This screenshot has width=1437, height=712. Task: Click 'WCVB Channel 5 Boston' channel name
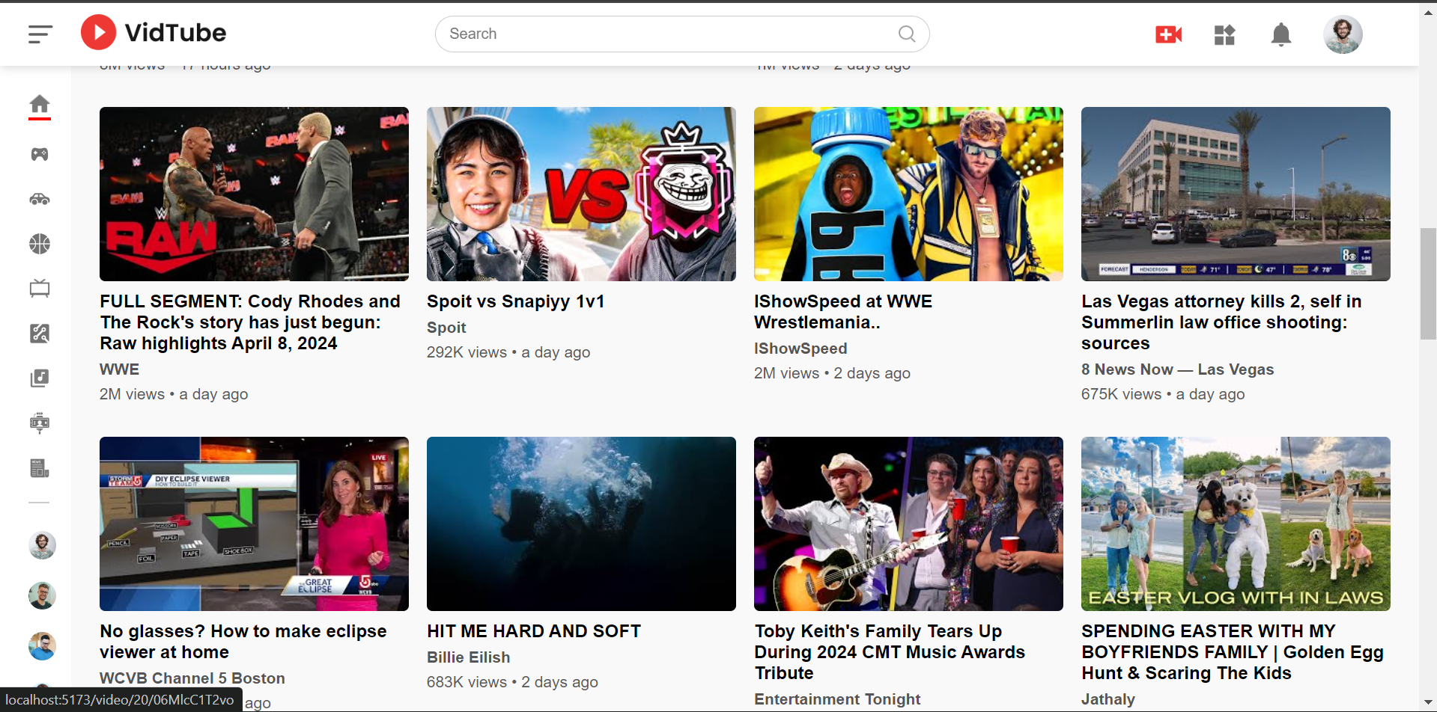(x=192, y=678)
